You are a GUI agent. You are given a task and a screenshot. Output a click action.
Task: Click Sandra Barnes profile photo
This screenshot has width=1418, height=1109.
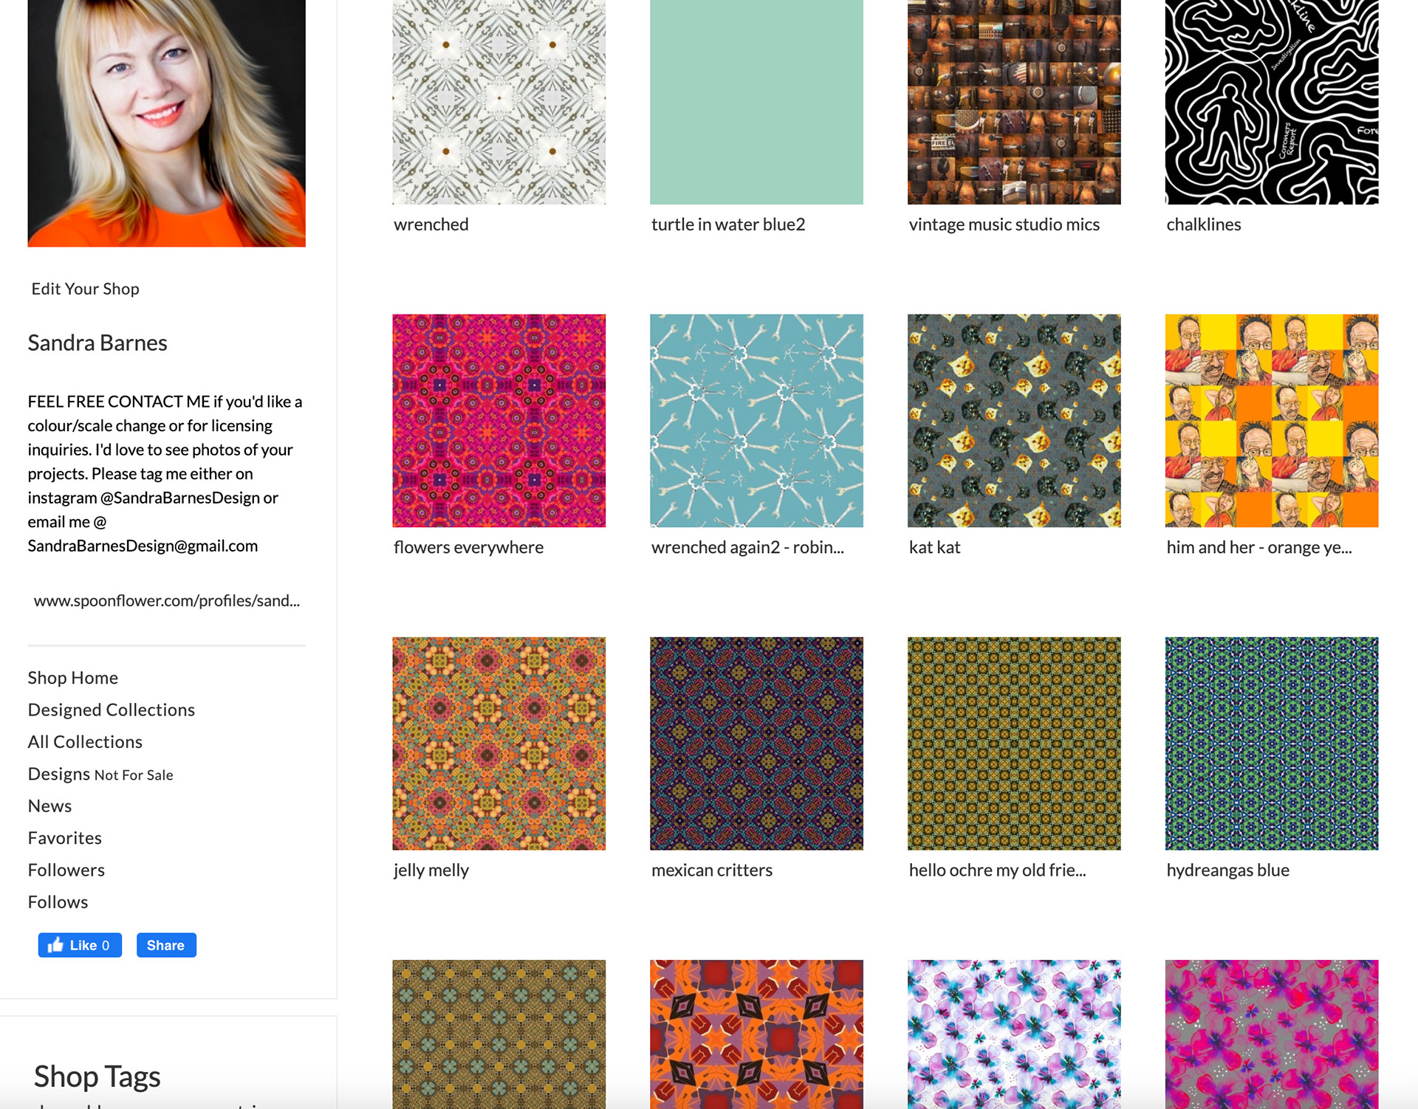point(166,122)
